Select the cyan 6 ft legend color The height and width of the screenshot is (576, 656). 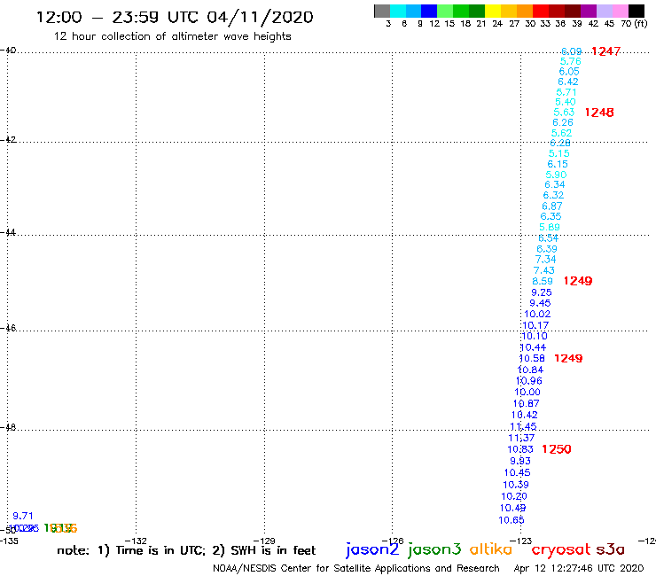pyautogui.click(x=398, y=11)
